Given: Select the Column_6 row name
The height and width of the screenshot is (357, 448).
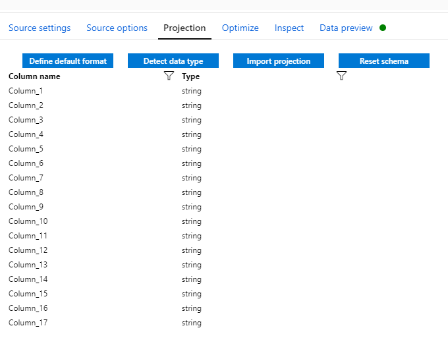Looking at the screenshot, I should tap(26, 163).
